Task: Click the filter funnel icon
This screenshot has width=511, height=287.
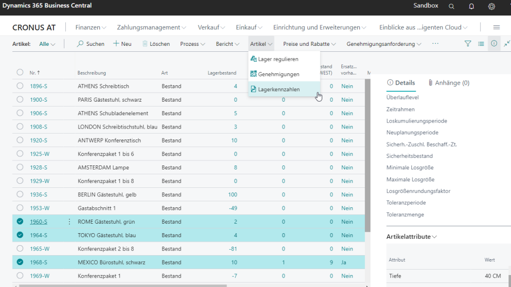Action: click(468, 44)
